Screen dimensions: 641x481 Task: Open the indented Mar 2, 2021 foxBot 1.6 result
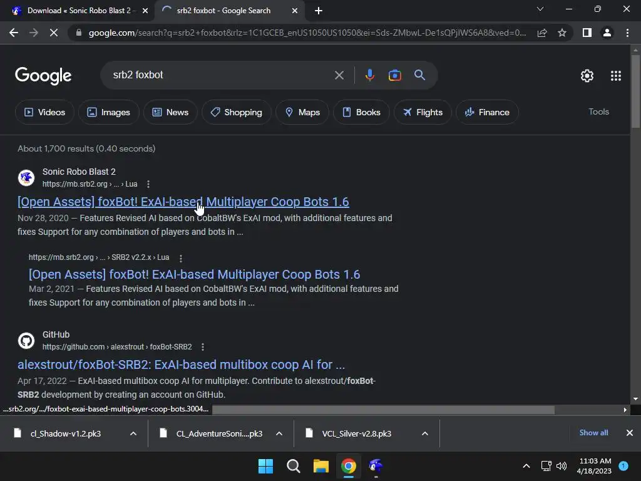(194, 274)
